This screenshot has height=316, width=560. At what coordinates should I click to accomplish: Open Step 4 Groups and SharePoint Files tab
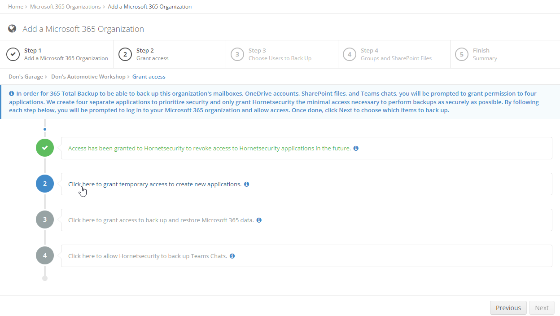pos(394,54)
